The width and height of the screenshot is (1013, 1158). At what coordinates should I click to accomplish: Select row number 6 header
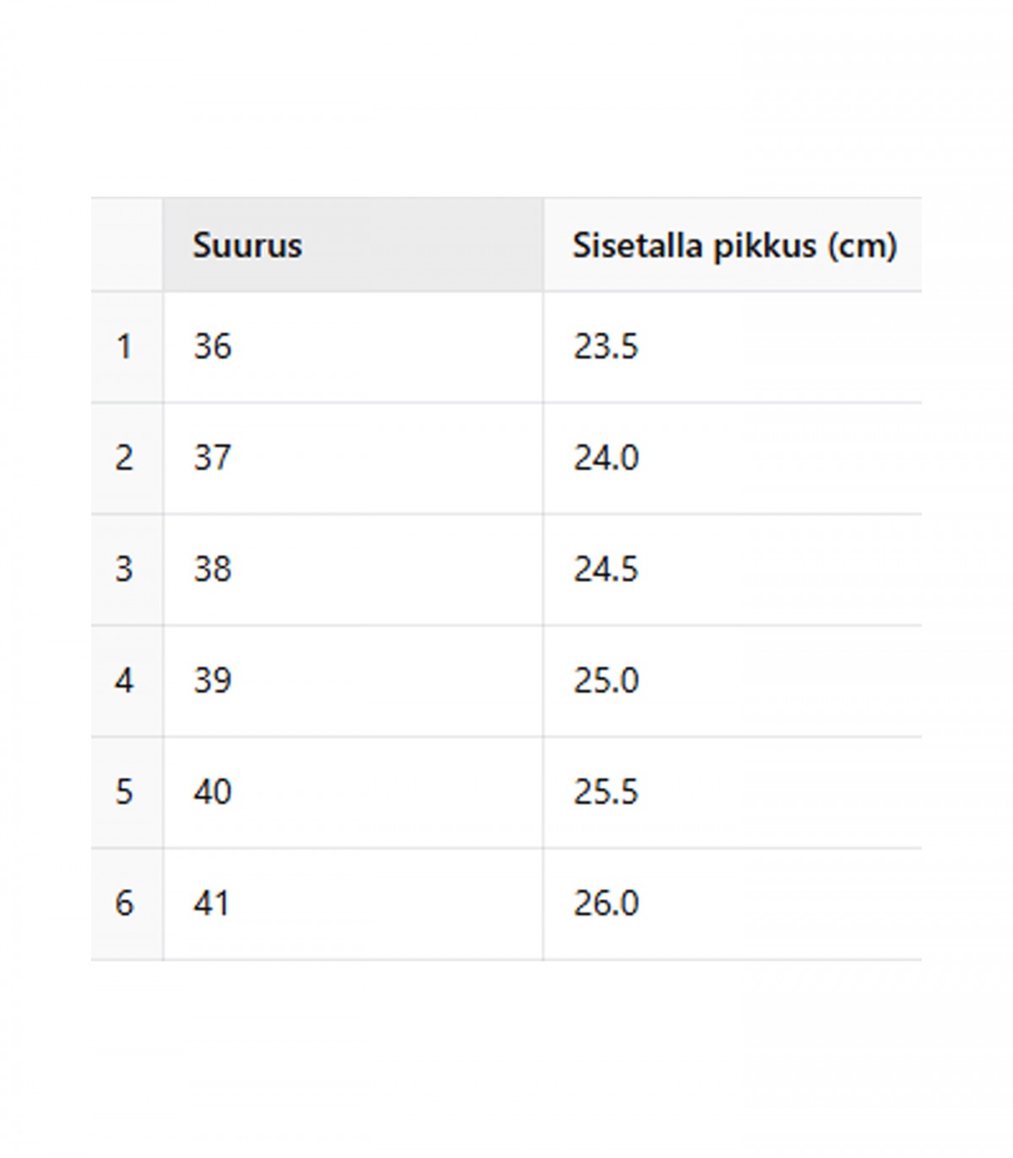tap(127, 904)
